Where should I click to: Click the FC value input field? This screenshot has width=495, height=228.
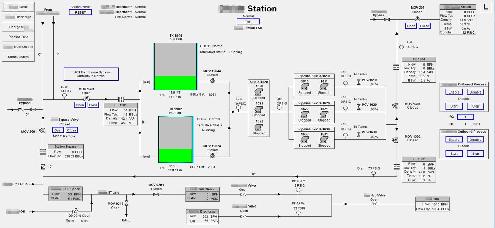(x=465, y=117)
